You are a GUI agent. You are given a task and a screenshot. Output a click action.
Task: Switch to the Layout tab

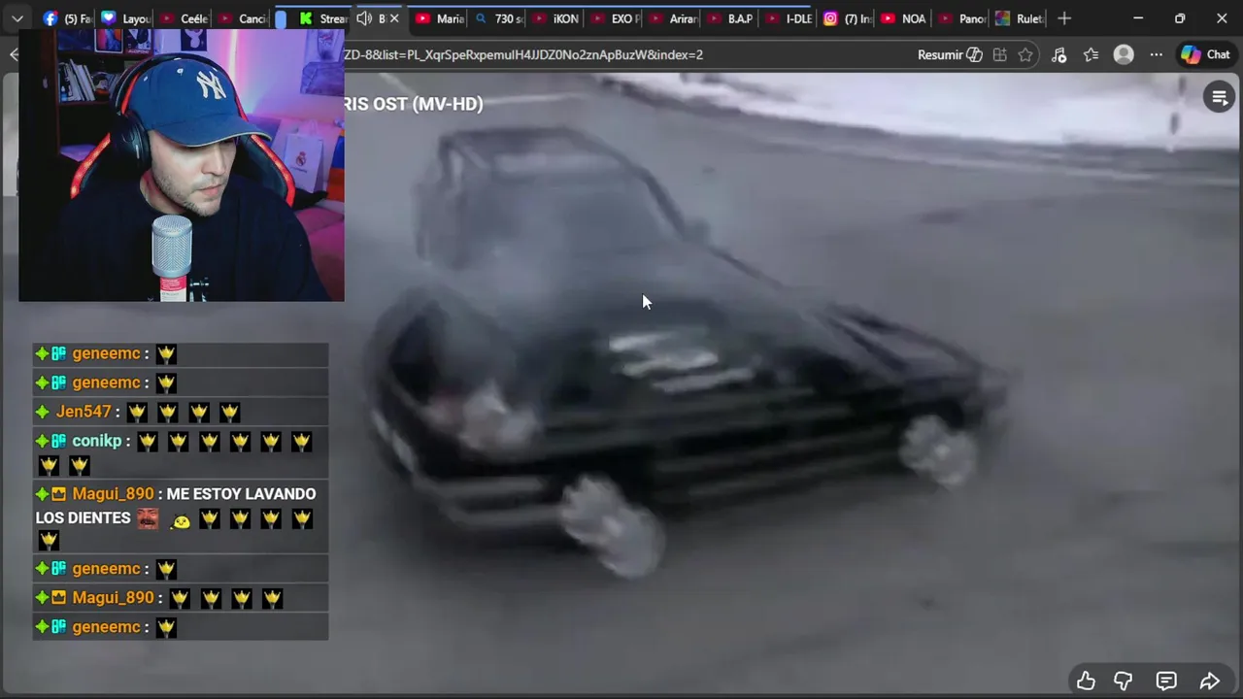point(125,18)
